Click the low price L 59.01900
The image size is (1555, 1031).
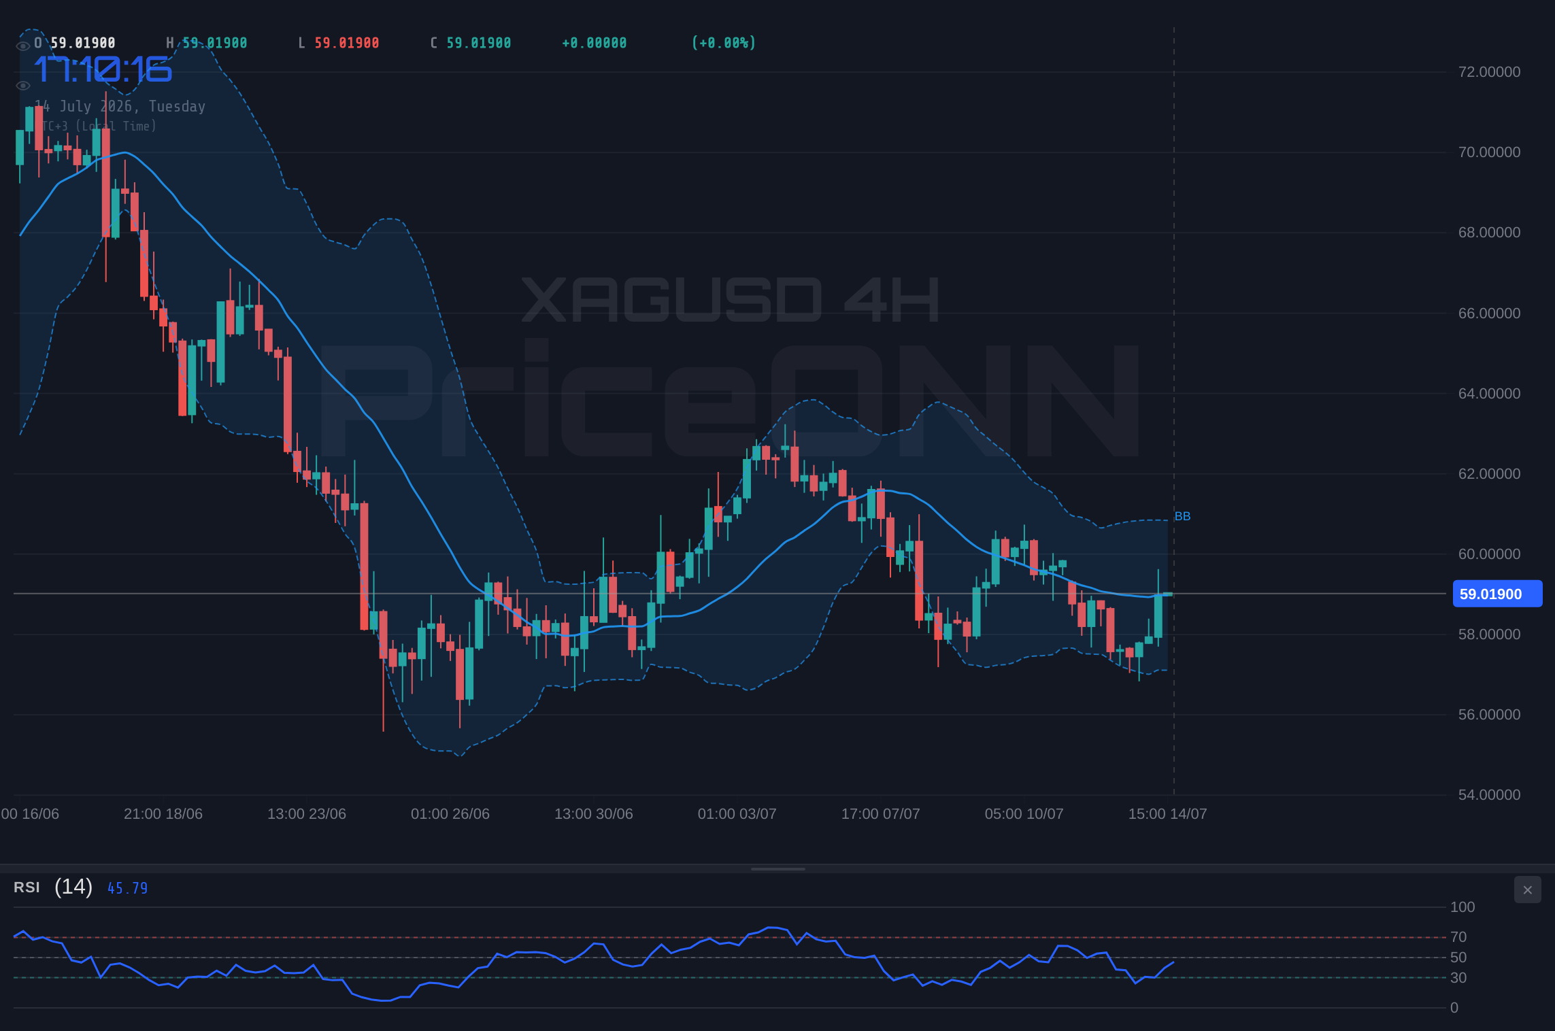pos(339,43)
